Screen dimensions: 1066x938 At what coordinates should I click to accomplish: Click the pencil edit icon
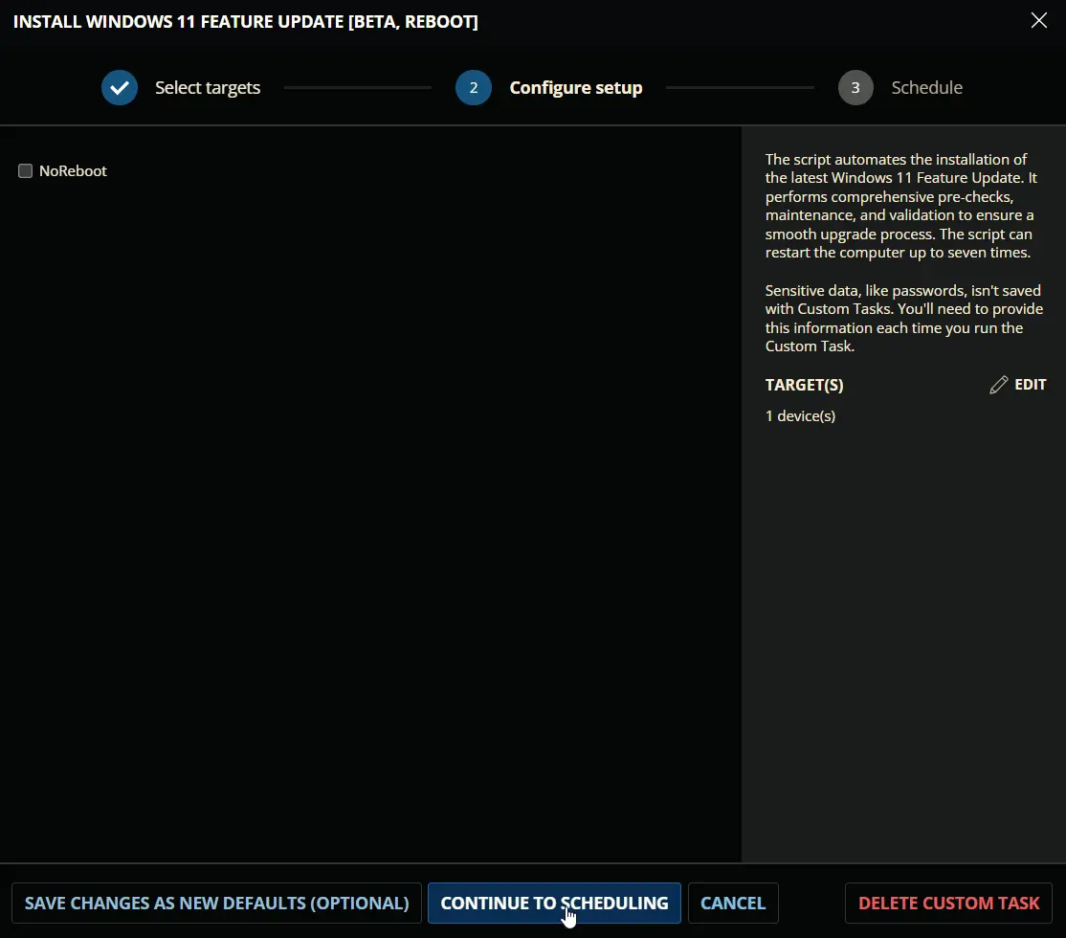(999, 385)
